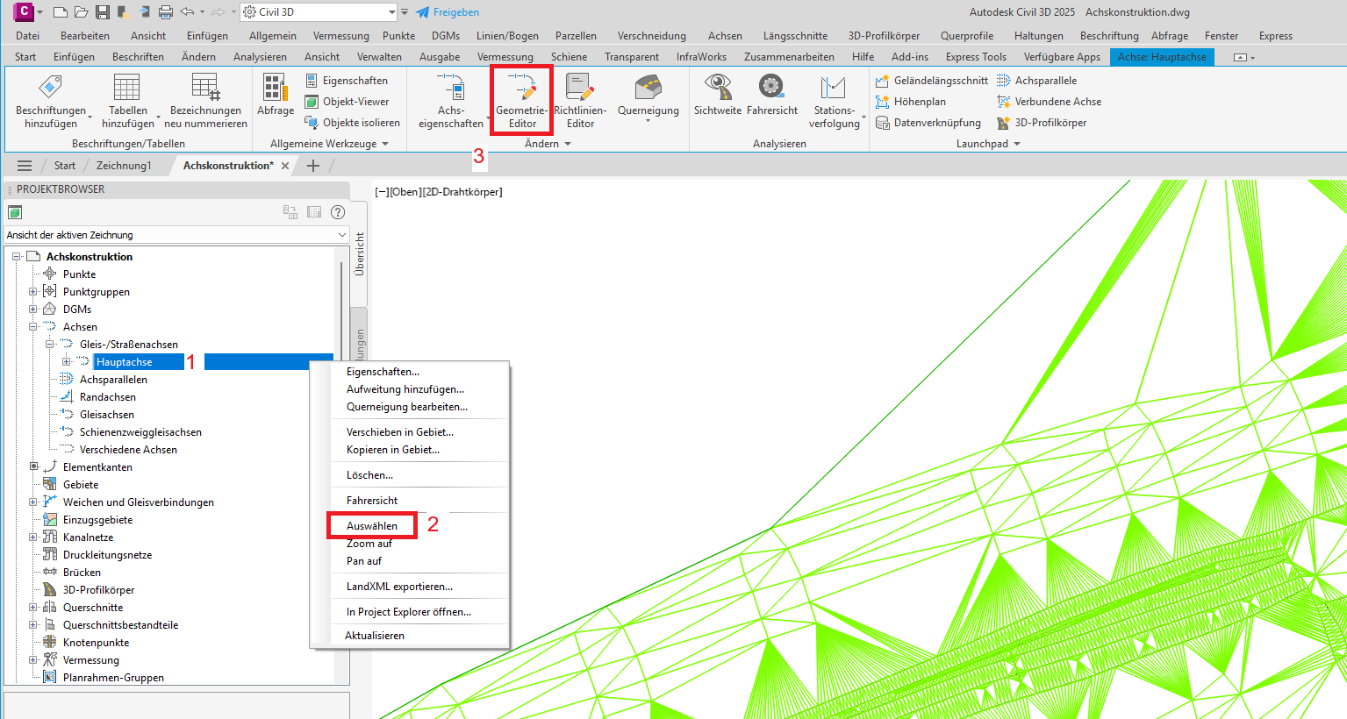Click 'Zoom auf' in context menu
Image resolution: width=1347 pixels, height=719 pixels.
coord(369,544)
